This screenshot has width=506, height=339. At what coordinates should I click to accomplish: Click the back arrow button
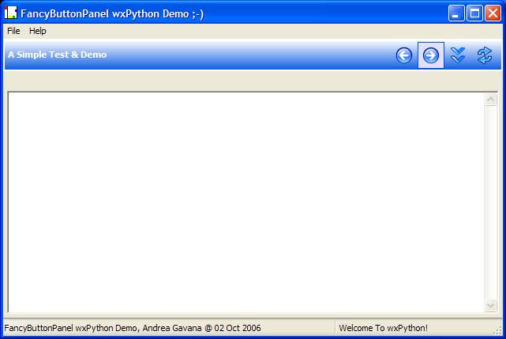click(x=404, y=55)
